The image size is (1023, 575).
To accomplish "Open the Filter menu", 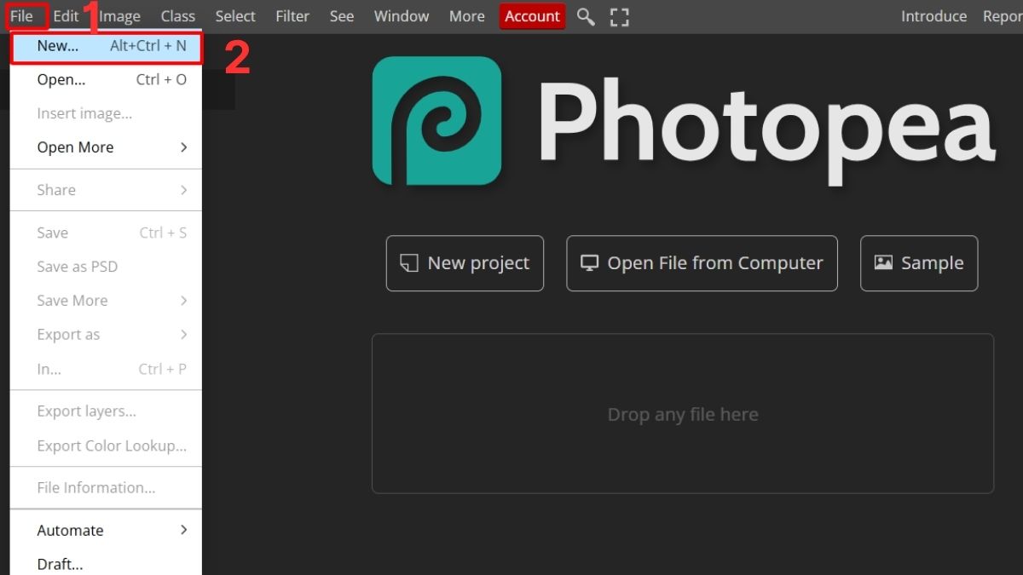I will pyautogui.click(x=292, y=16).
